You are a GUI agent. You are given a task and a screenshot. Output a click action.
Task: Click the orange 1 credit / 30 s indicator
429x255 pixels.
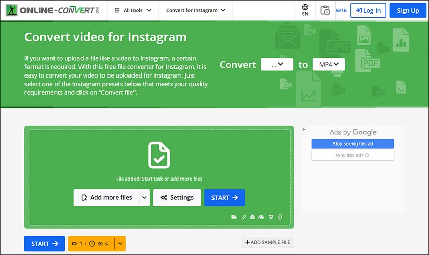click(x=91, y=243)
